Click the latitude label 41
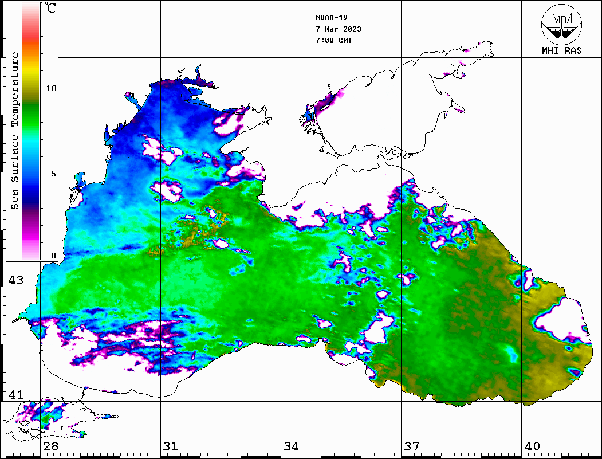The width and height of the screenshot is (602, 459). click(x=15, y=395)
